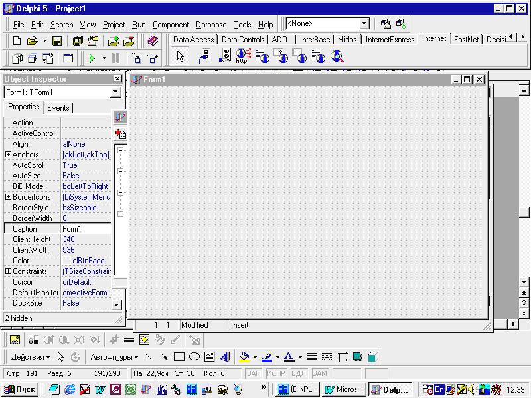Click the Caption property value field
Image resolution: width=531 pixels, height=398 pixels.
click(86, 228)
